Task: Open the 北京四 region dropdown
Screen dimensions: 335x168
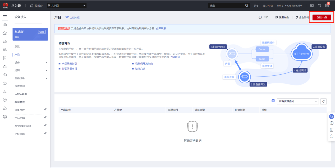Action: (x=67, y=6)
